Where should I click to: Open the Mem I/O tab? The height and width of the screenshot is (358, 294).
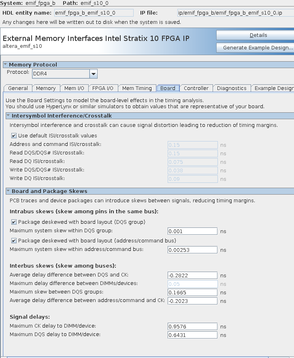coord(74,88)
